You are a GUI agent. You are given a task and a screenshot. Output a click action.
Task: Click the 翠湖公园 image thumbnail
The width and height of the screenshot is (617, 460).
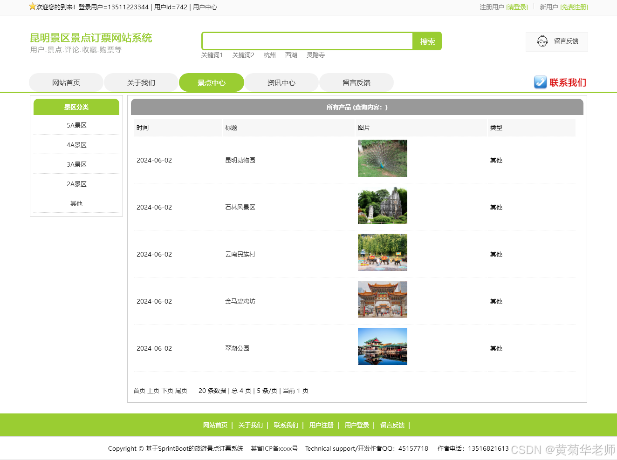point(382,346)
